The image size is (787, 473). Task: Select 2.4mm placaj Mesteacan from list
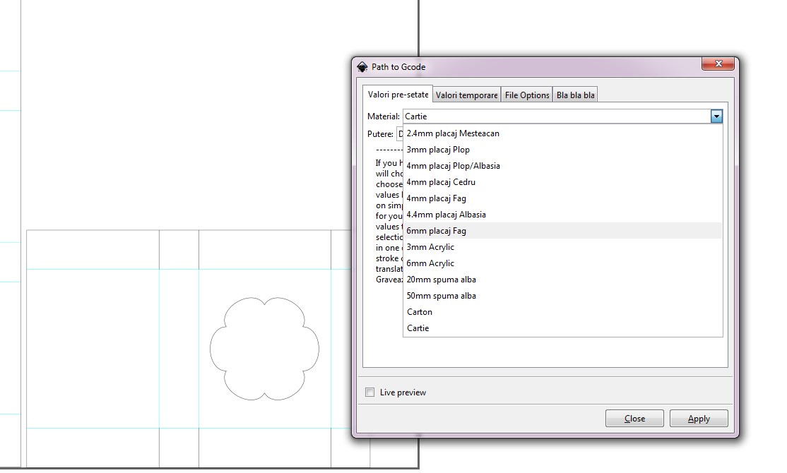point(453,133)
